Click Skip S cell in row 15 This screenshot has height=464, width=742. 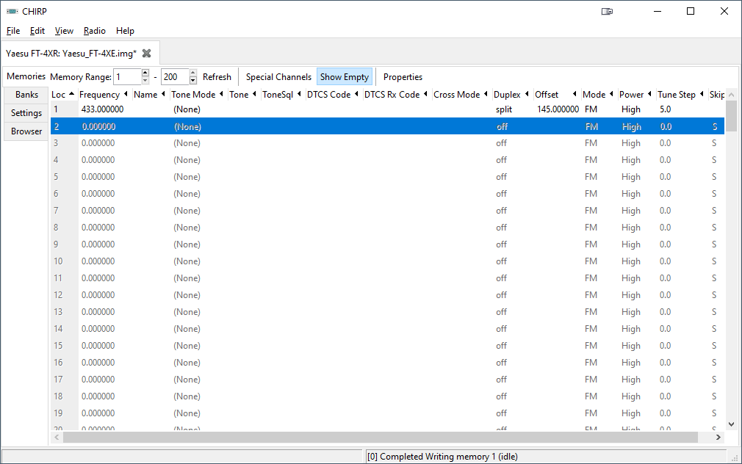714,346
